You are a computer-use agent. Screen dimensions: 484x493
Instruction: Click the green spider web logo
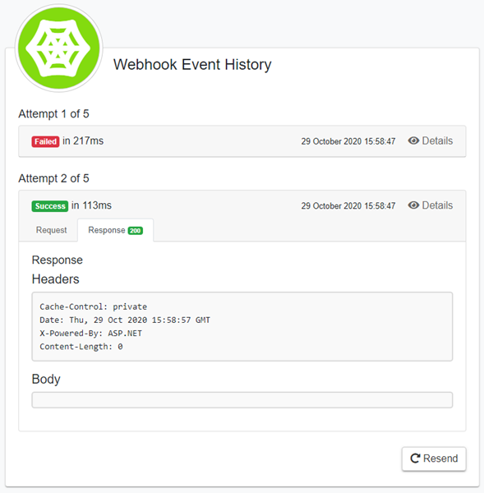tap(59, 48)
